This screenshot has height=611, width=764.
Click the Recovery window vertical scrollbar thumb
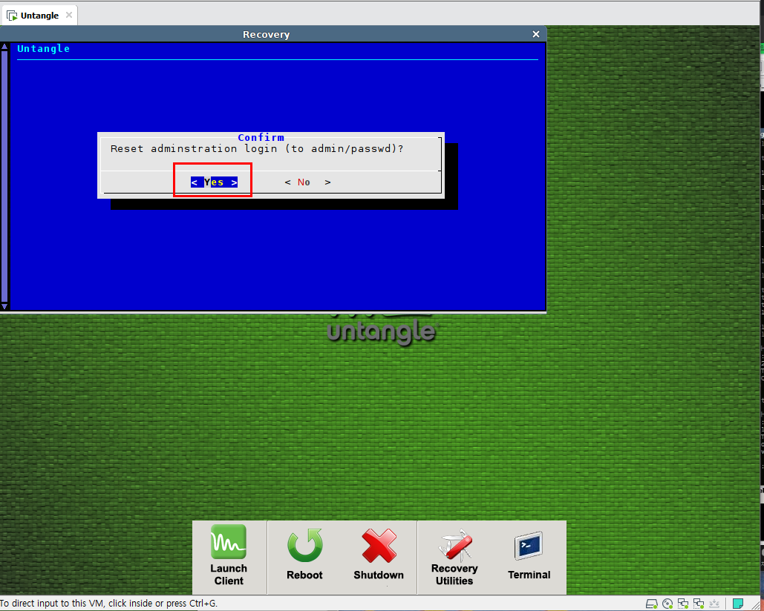click(x=4, y=176)
